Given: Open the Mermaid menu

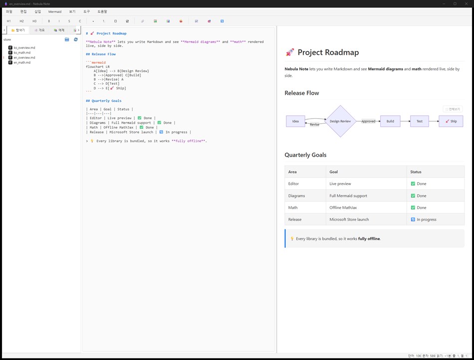Looking at the screenshot, I should (55, 11).
